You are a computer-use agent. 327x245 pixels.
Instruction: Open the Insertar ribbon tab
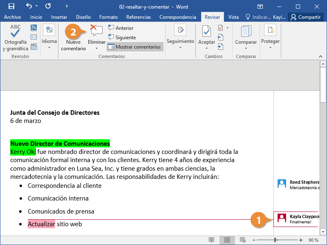coord(59,17)
